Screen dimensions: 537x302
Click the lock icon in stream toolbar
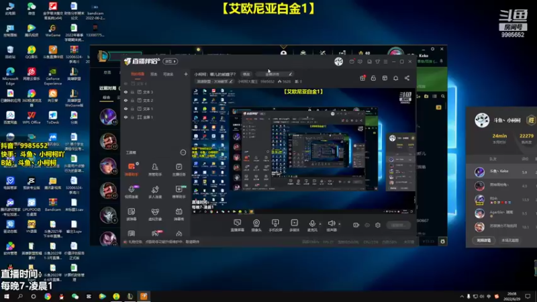373,78
